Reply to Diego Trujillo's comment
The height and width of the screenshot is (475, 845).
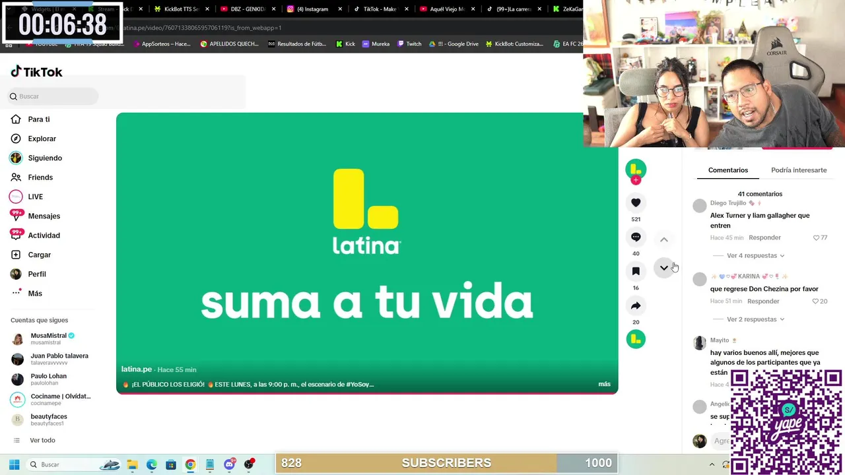(764, 237)
